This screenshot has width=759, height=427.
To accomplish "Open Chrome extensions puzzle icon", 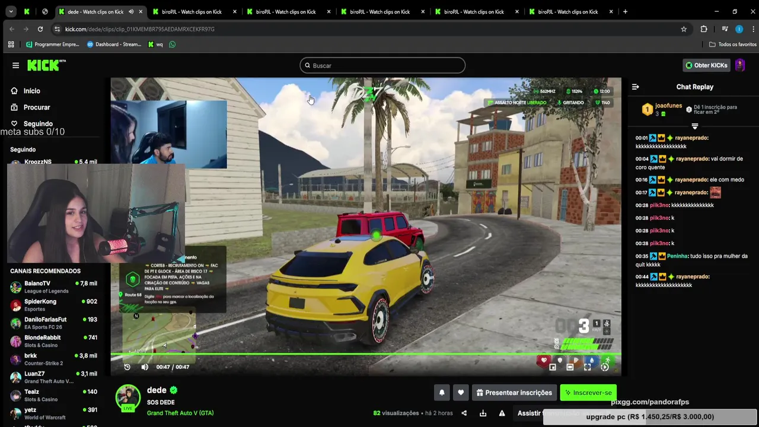I will [x=704, y=29].
